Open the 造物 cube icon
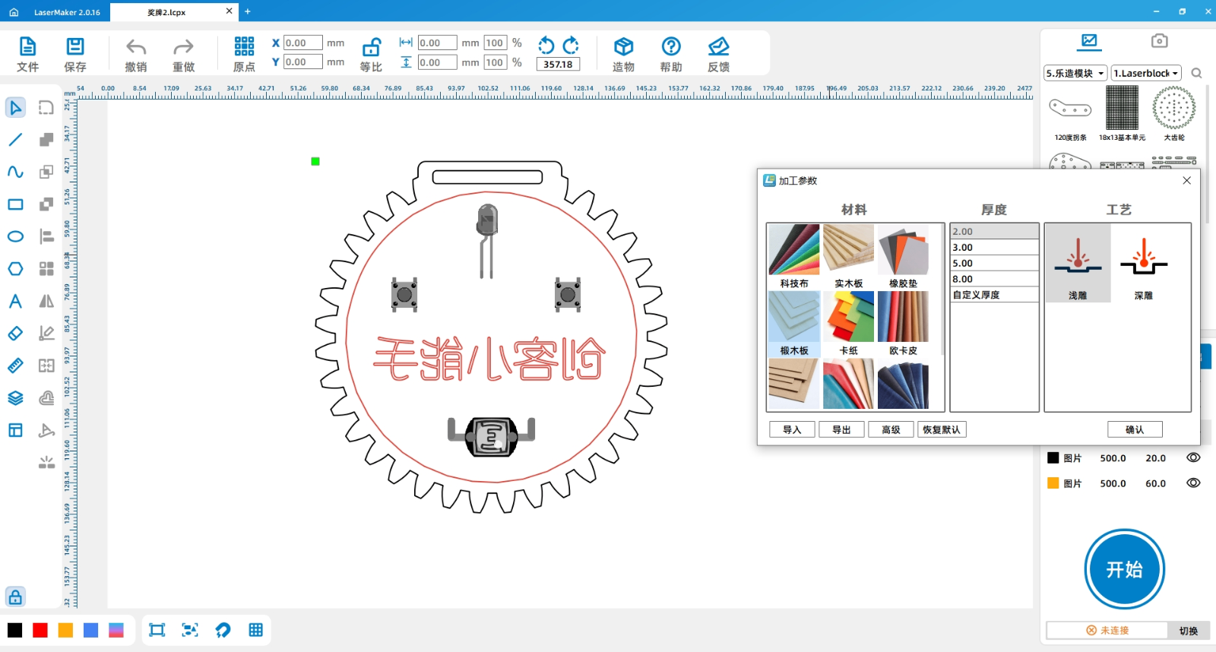 [x=623, y=47]
